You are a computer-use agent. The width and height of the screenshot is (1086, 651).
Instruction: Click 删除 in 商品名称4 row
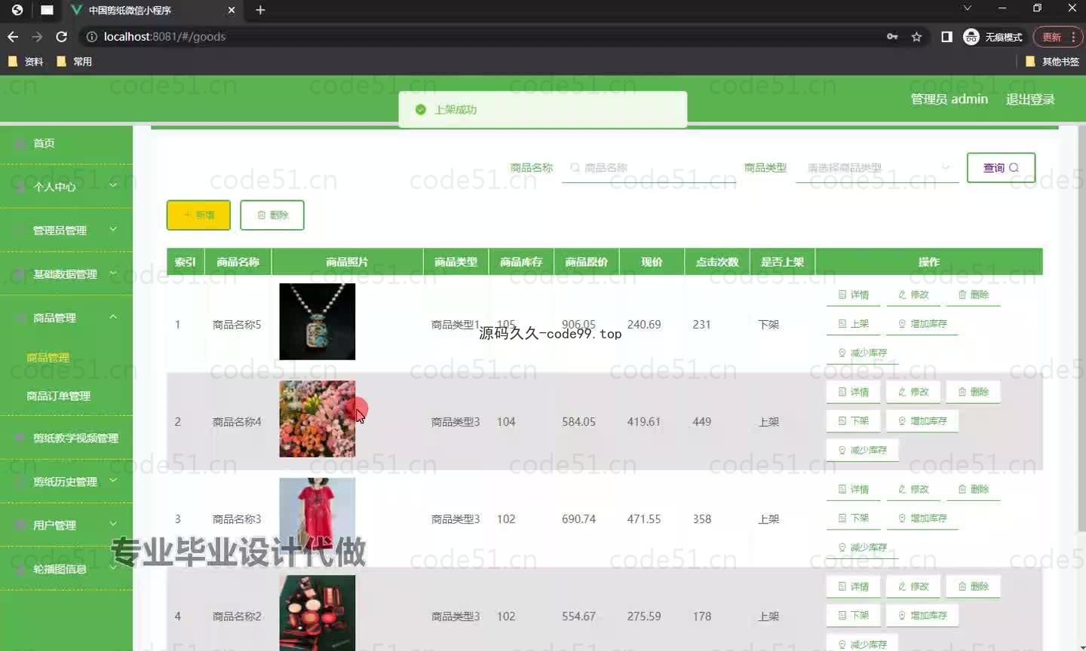pyautogui.click(x=974, y=392)
